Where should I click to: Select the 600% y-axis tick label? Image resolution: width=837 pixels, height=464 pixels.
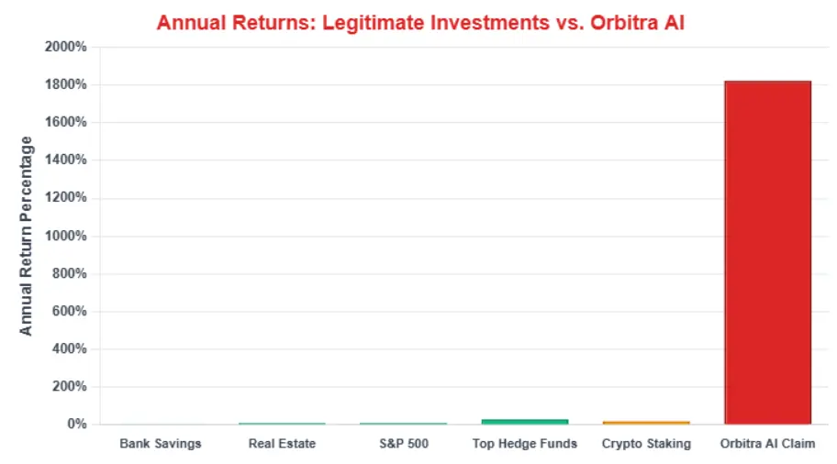70,311
